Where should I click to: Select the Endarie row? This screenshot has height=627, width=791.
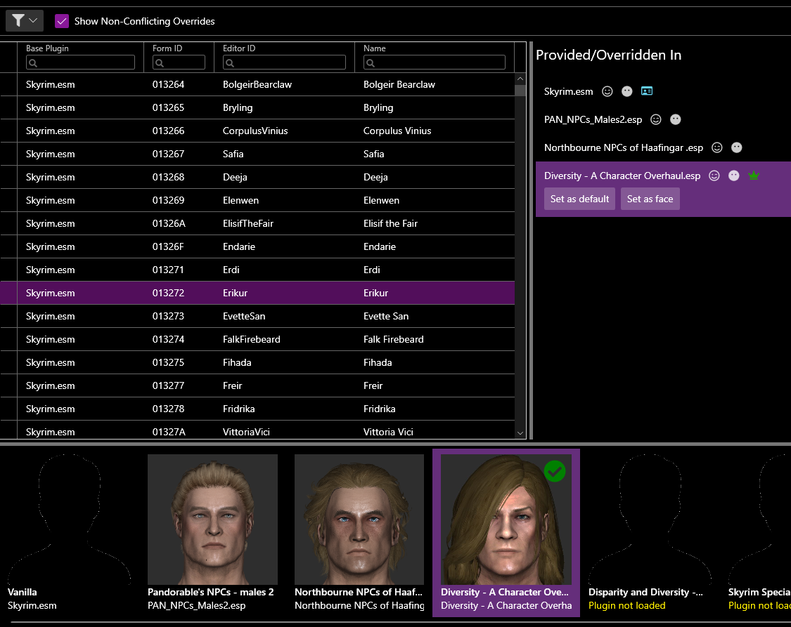click(257, 246)
